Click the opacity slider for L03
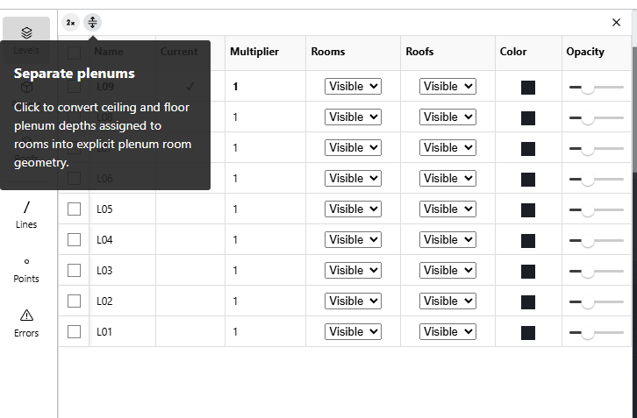 pyautogui.click(x=596, y=271)
